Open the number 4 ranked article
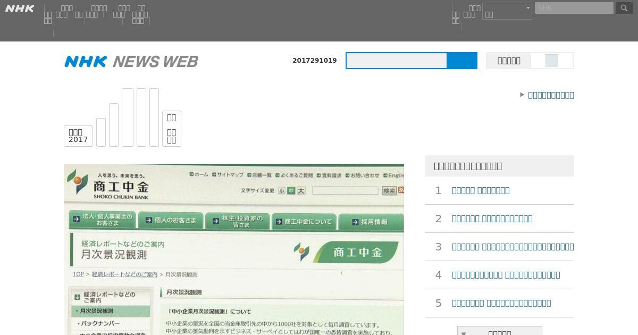Image resolution: width=638 pixels, height=335 pixels. coord(506,275)
